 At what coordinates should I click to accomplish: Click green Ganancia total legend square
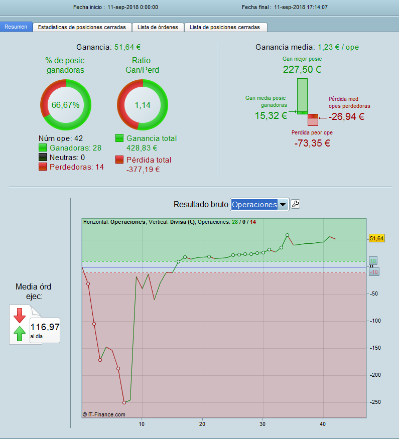pos(119,138)
